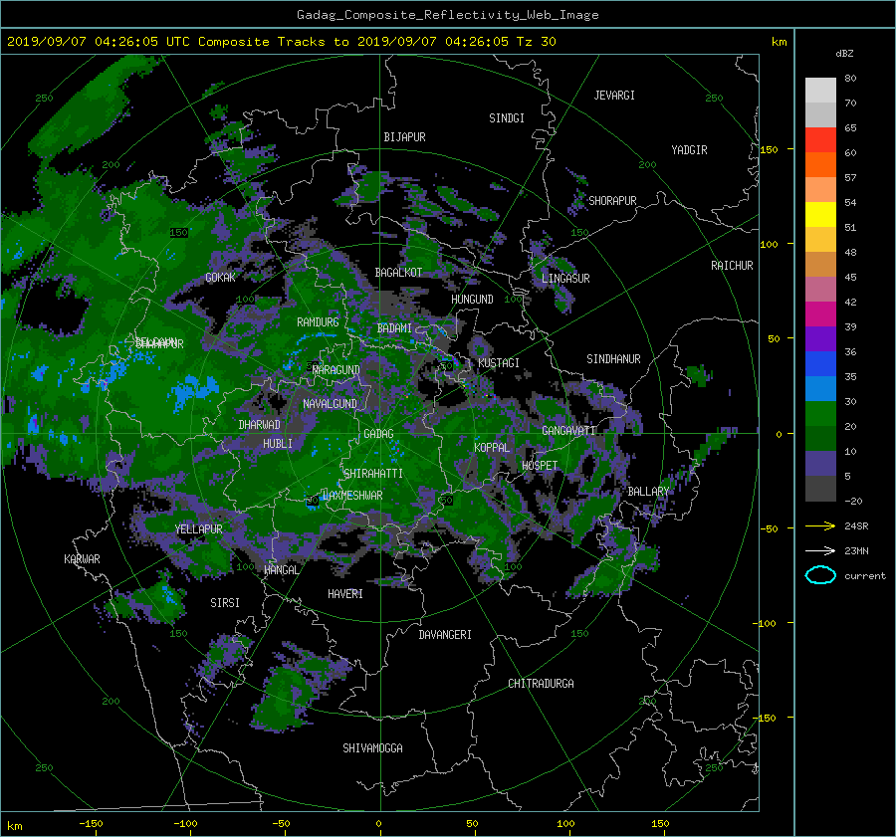Click the BIJAPUR city label
The width and height of the screenshot is (896, 837).
404,137
